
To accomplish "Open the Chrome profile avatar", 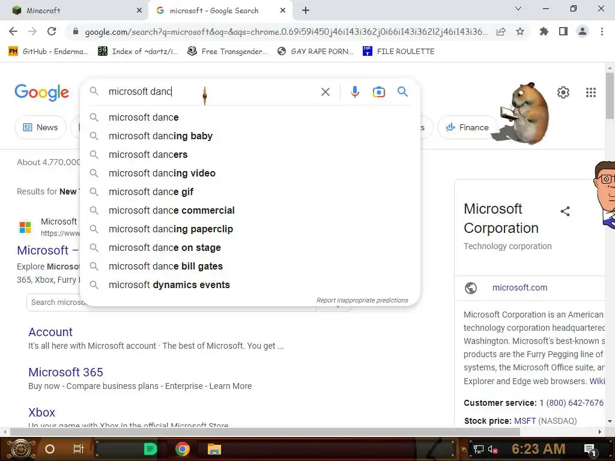I will 583,31.
